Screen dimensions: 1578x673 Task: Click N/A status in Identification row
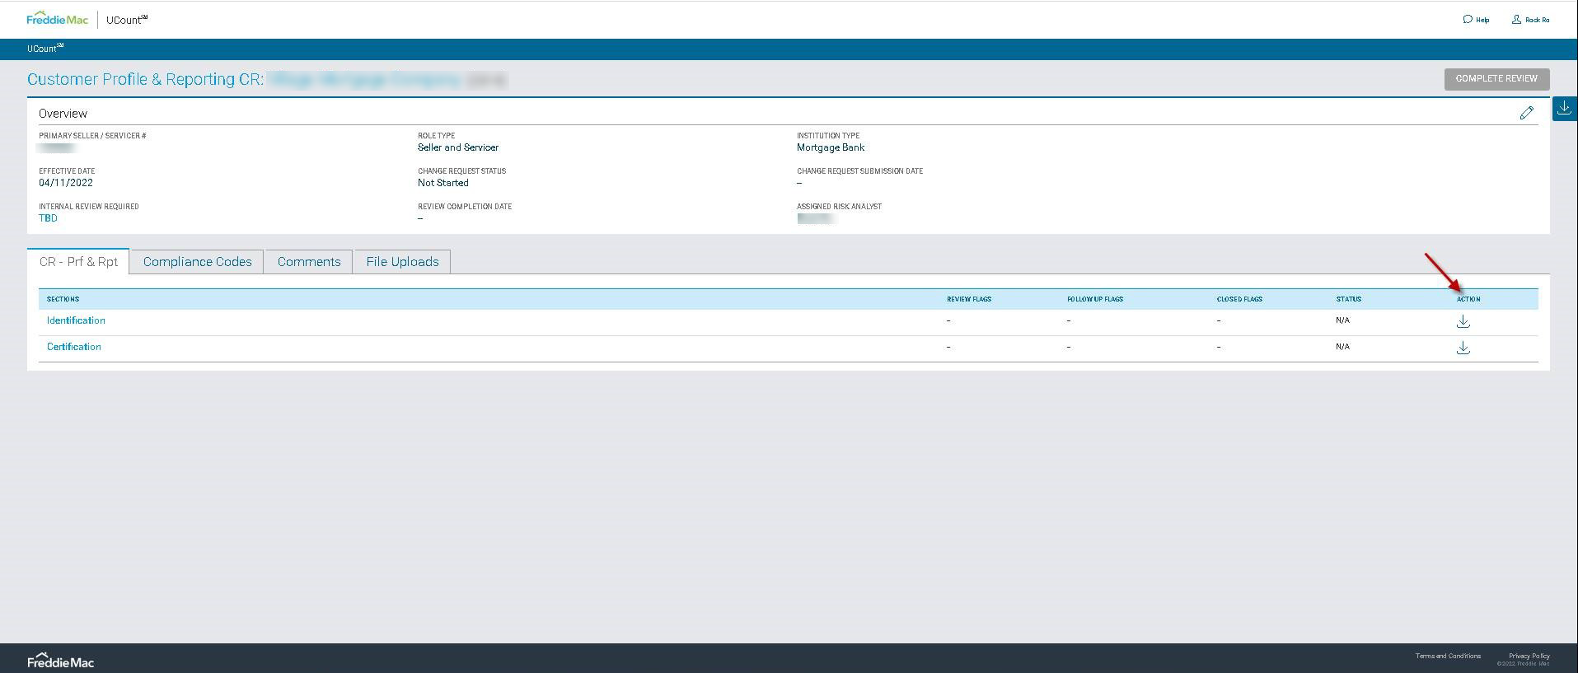(1342, 320)
